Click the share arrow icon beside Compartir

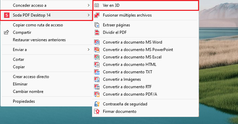pos(6,32)
